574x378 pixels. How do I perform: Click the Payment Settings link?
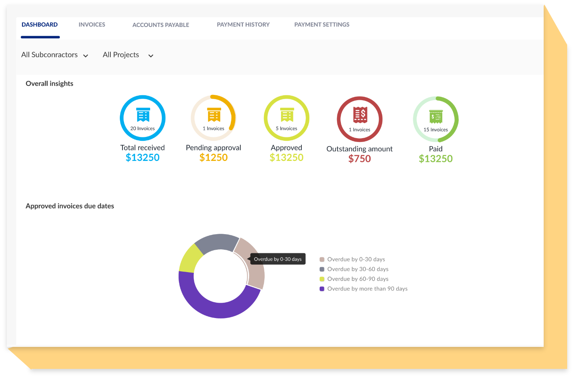322,24
